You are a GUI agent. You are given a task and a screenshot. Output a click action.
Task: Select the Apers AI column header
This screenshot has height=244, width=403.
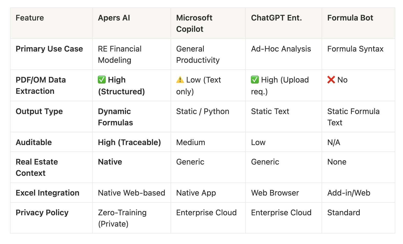click(x=114, y=18)
